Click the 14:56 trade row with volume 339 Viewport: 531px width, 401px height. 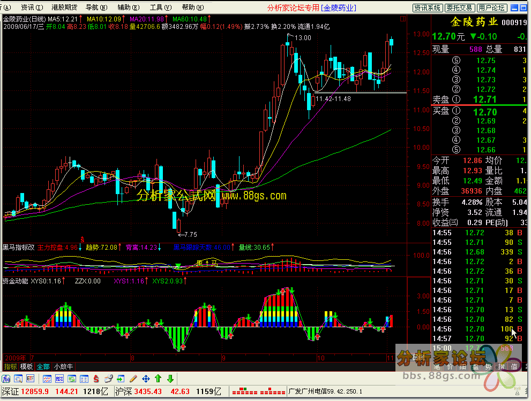point(478,252)
